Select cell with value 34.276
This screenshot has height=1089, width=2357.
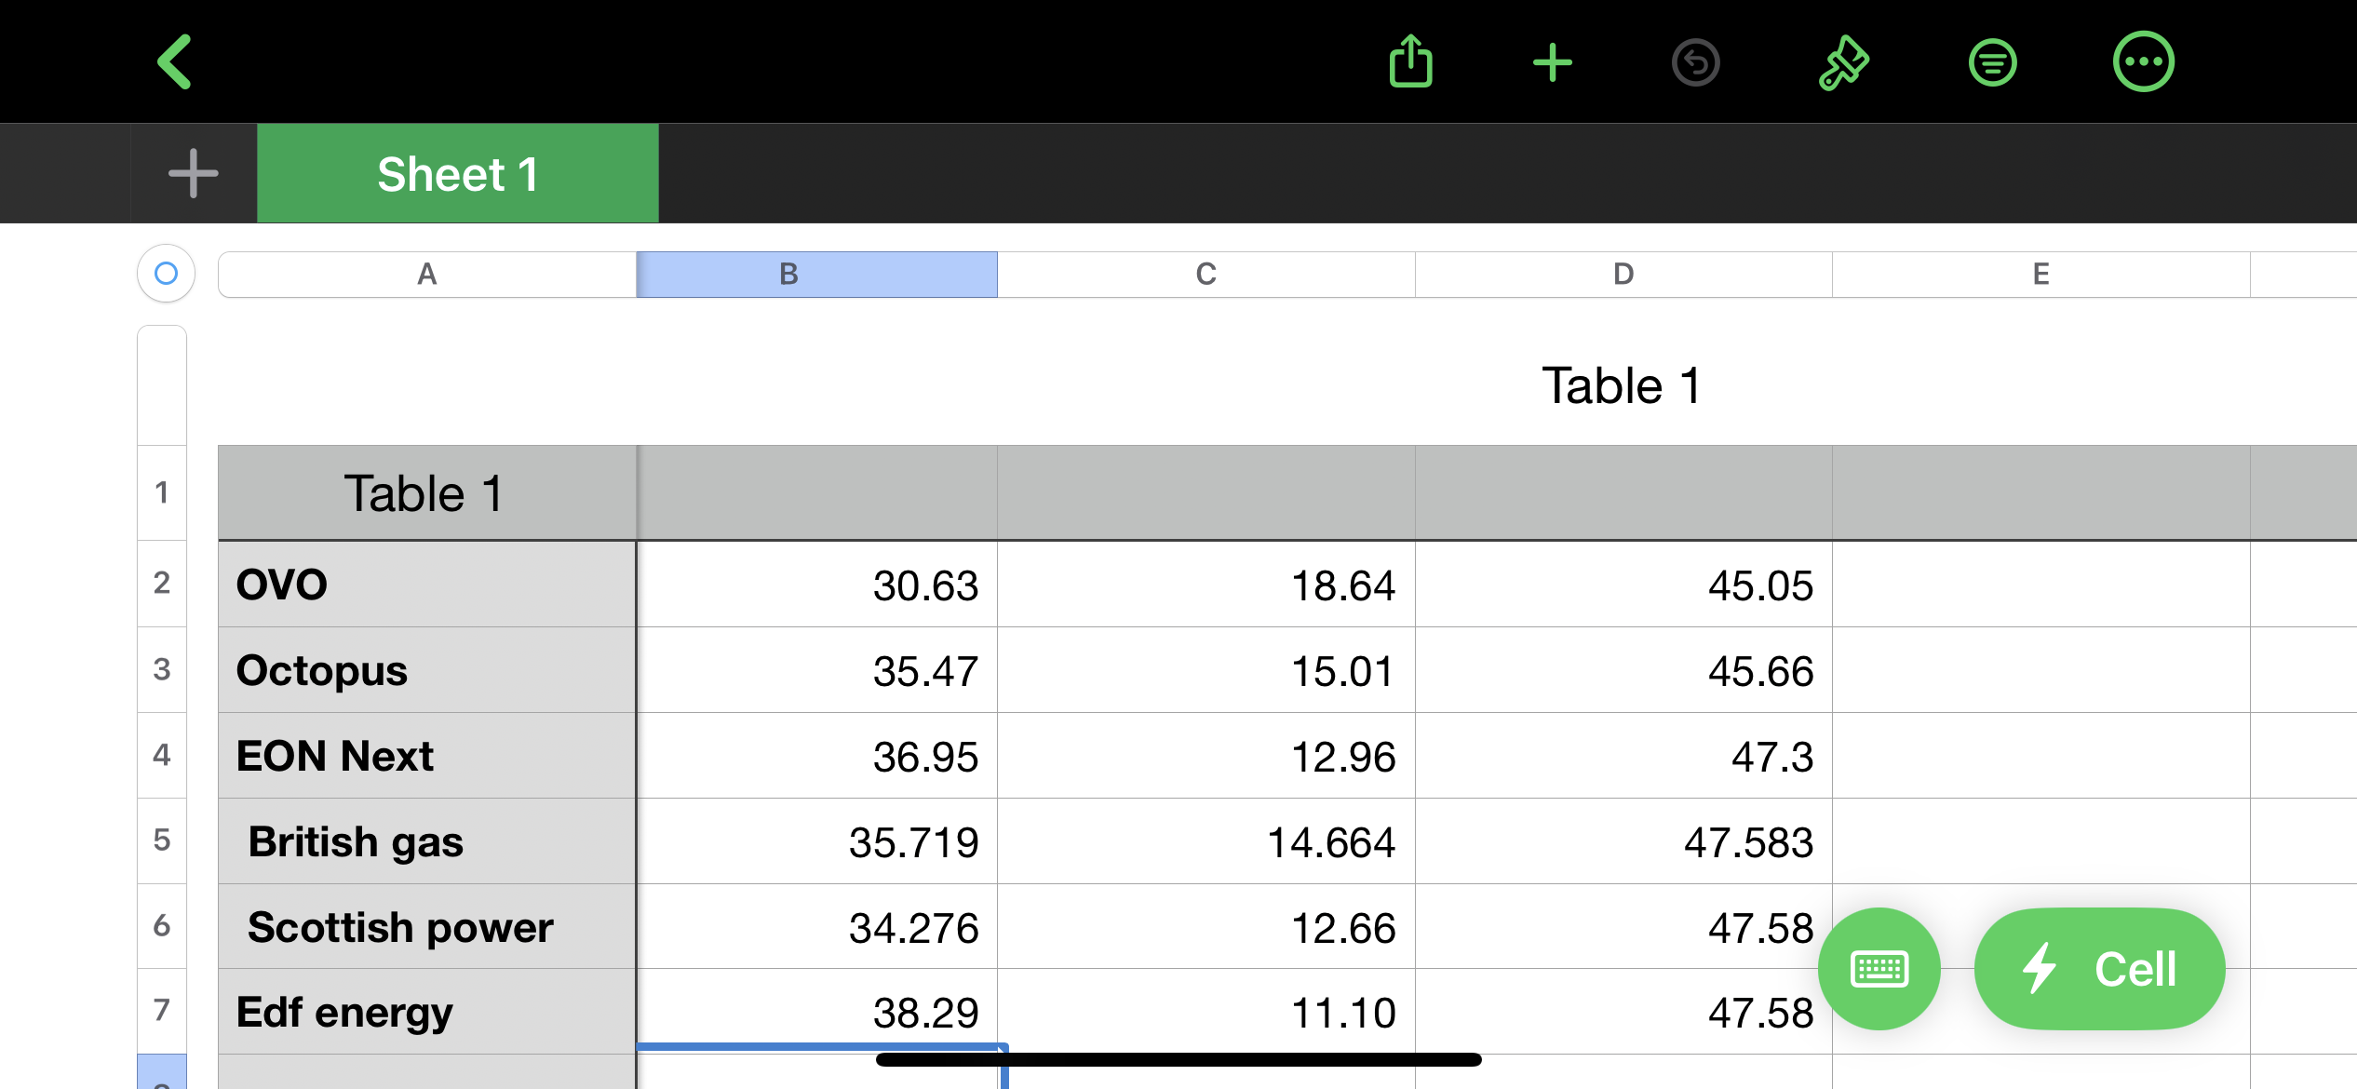817,926
